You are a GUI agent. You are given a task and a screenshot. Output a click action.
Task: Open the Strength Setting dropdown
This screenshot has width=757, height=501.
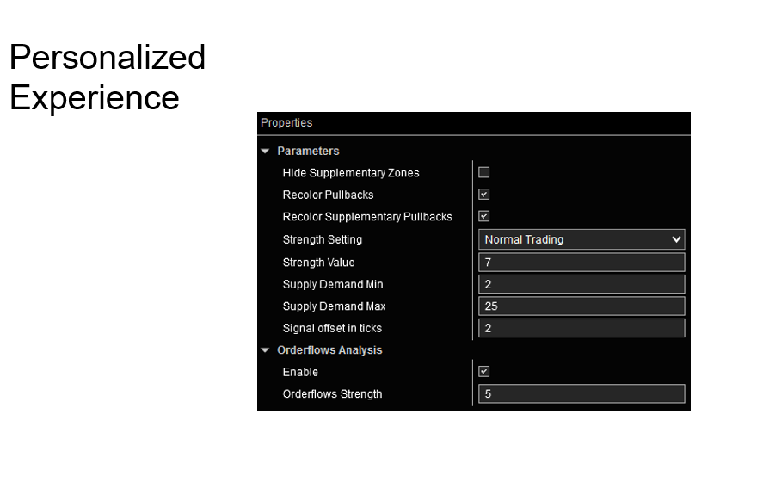point(581,239)
